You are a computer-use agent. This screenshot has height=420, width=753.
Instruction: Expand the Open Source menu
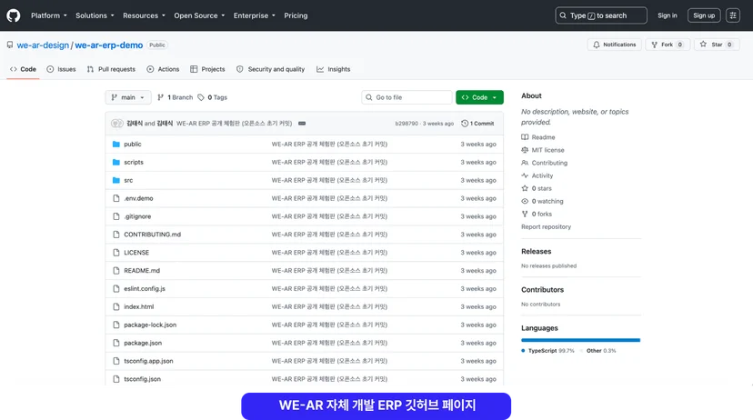coord(199,15)
